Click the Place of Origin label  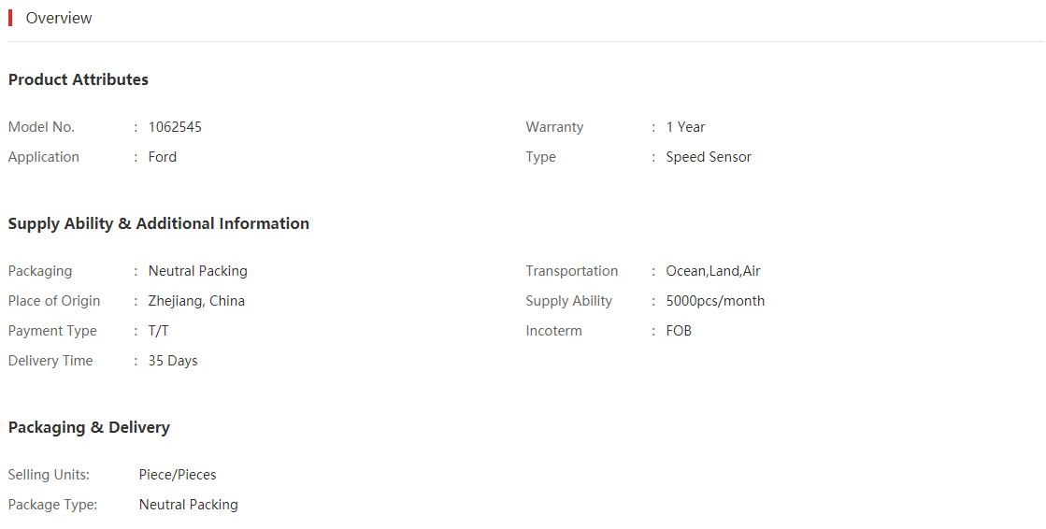(54, 301)
